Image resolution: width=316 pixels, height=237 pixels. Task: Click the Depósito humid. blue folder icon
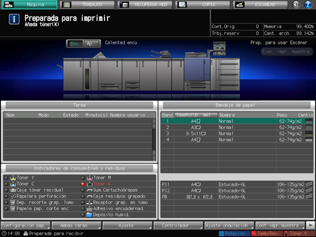point(89,215)
